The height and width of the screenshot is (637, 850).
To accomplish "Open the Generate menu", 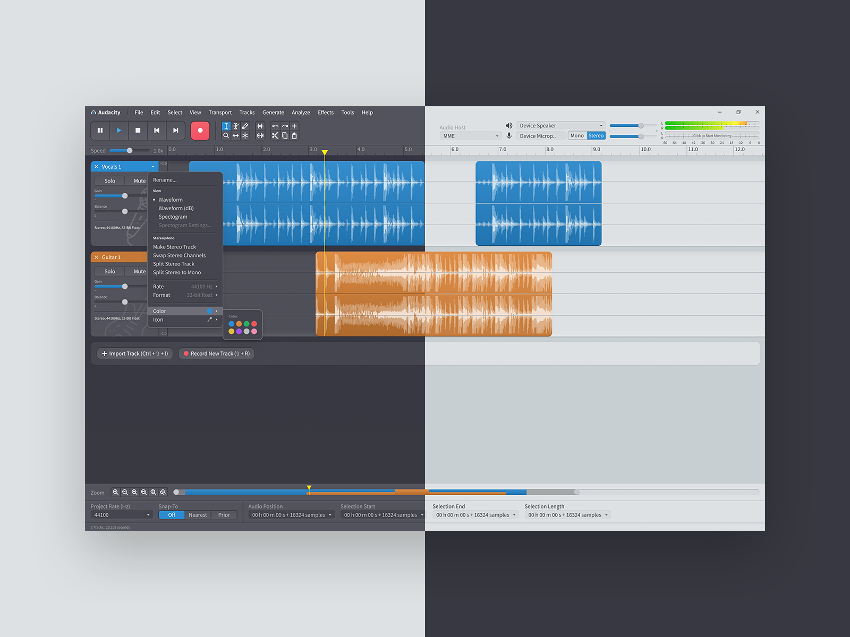I will tap(273, 113).
